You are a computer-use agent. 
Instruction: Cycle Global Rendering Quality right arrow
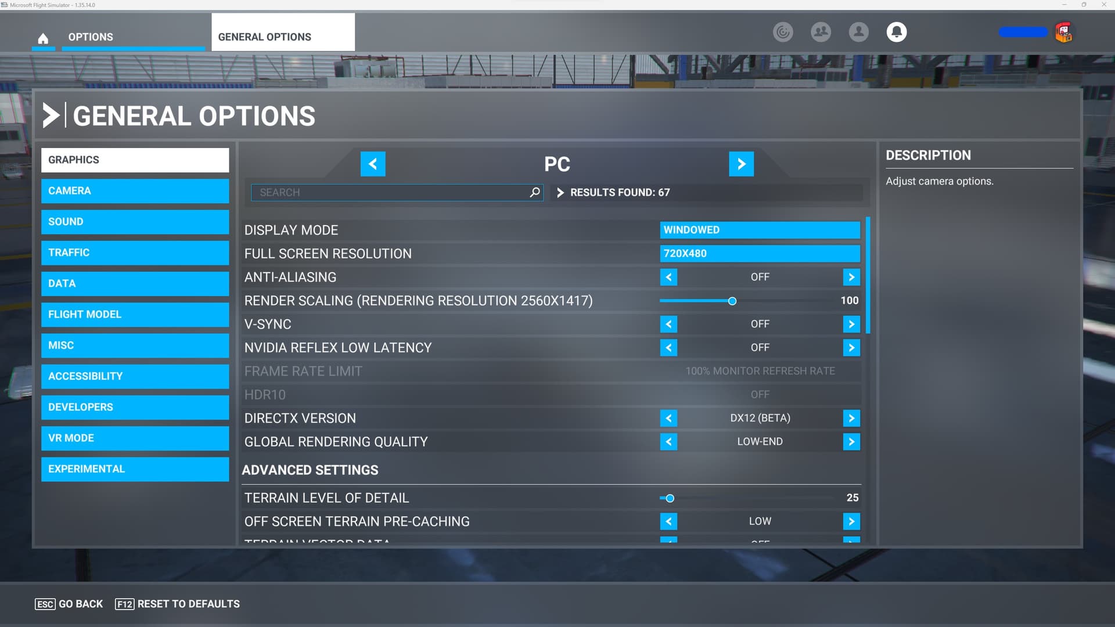coord(851,442)
